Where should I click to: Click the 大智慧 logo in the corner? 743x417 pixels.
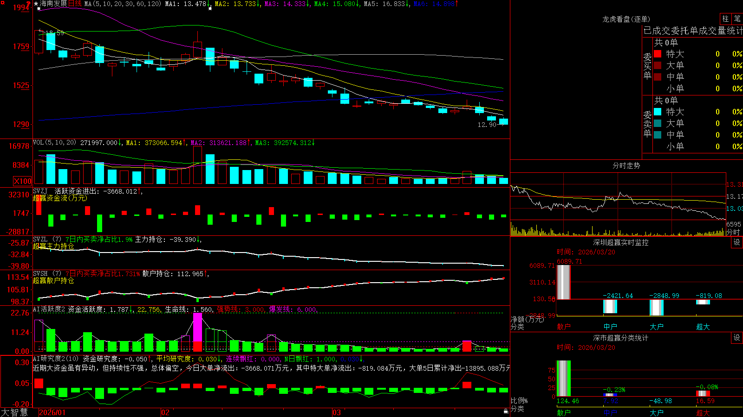click(x=14, y=412)
